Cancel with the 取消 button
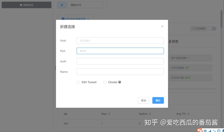The width and height of the screenshot is (224, 132). click(x=143, y=100)
